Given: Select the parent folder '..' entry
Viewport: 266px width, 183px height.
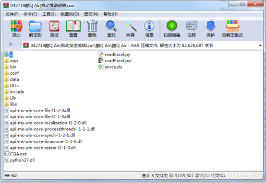Looking at the screenshot, I should coord(9,55).
